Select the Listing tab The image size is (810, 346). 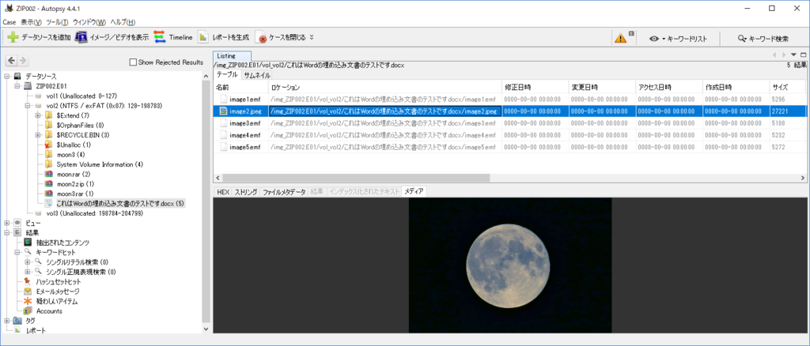[232, 55]
